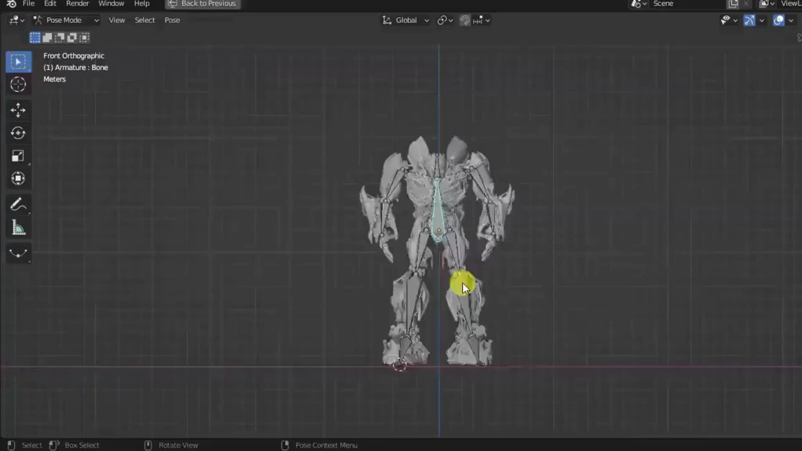This screenshot has width=802, height=451.
Task: Click the Back to Previous button
Action: click(x=202, y=4)
